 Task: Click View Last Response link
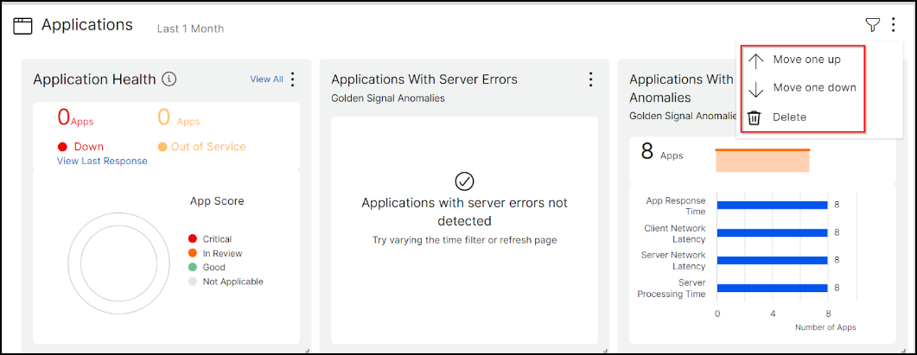[x=102, y=161]
